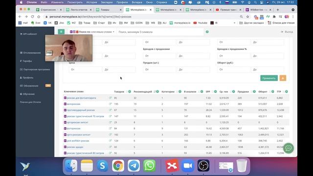Open the green chat support bubble
Screen dimensions: 313x176
289,148
